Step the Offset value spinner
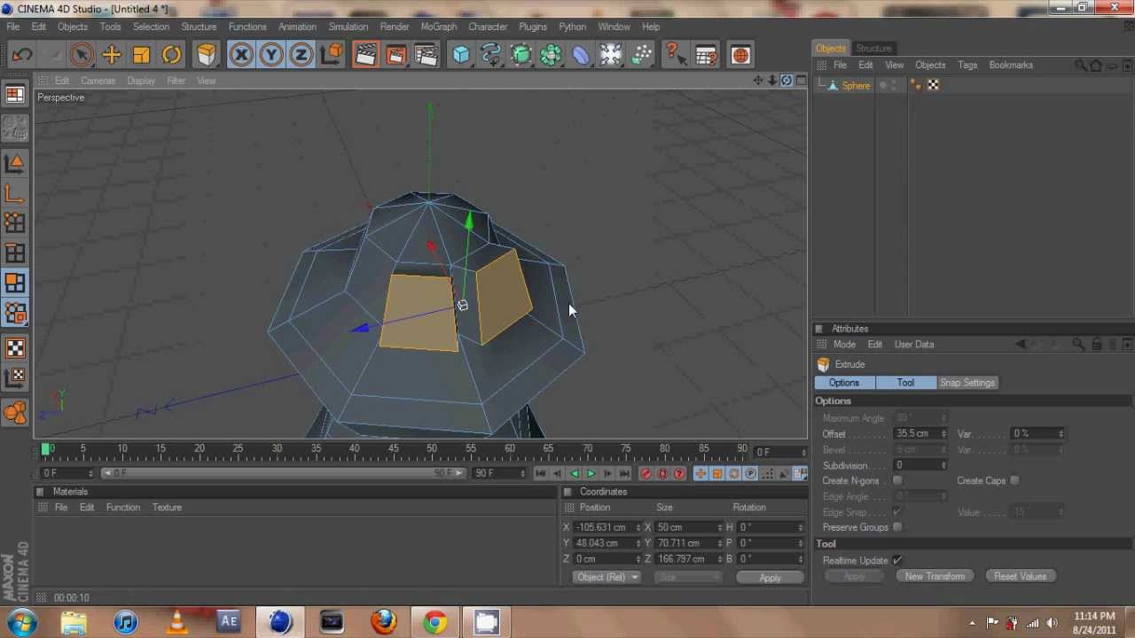The height and width of the screenshot is (638, 1135). point(944,433)
